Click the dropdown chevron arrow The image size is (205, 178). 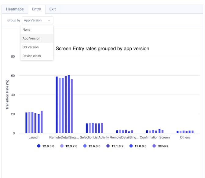click(49, 21)
